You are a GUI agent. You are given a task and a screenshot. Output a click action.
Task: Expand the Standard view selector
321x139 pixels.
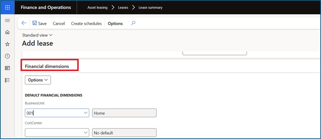[x=37, y=35]
